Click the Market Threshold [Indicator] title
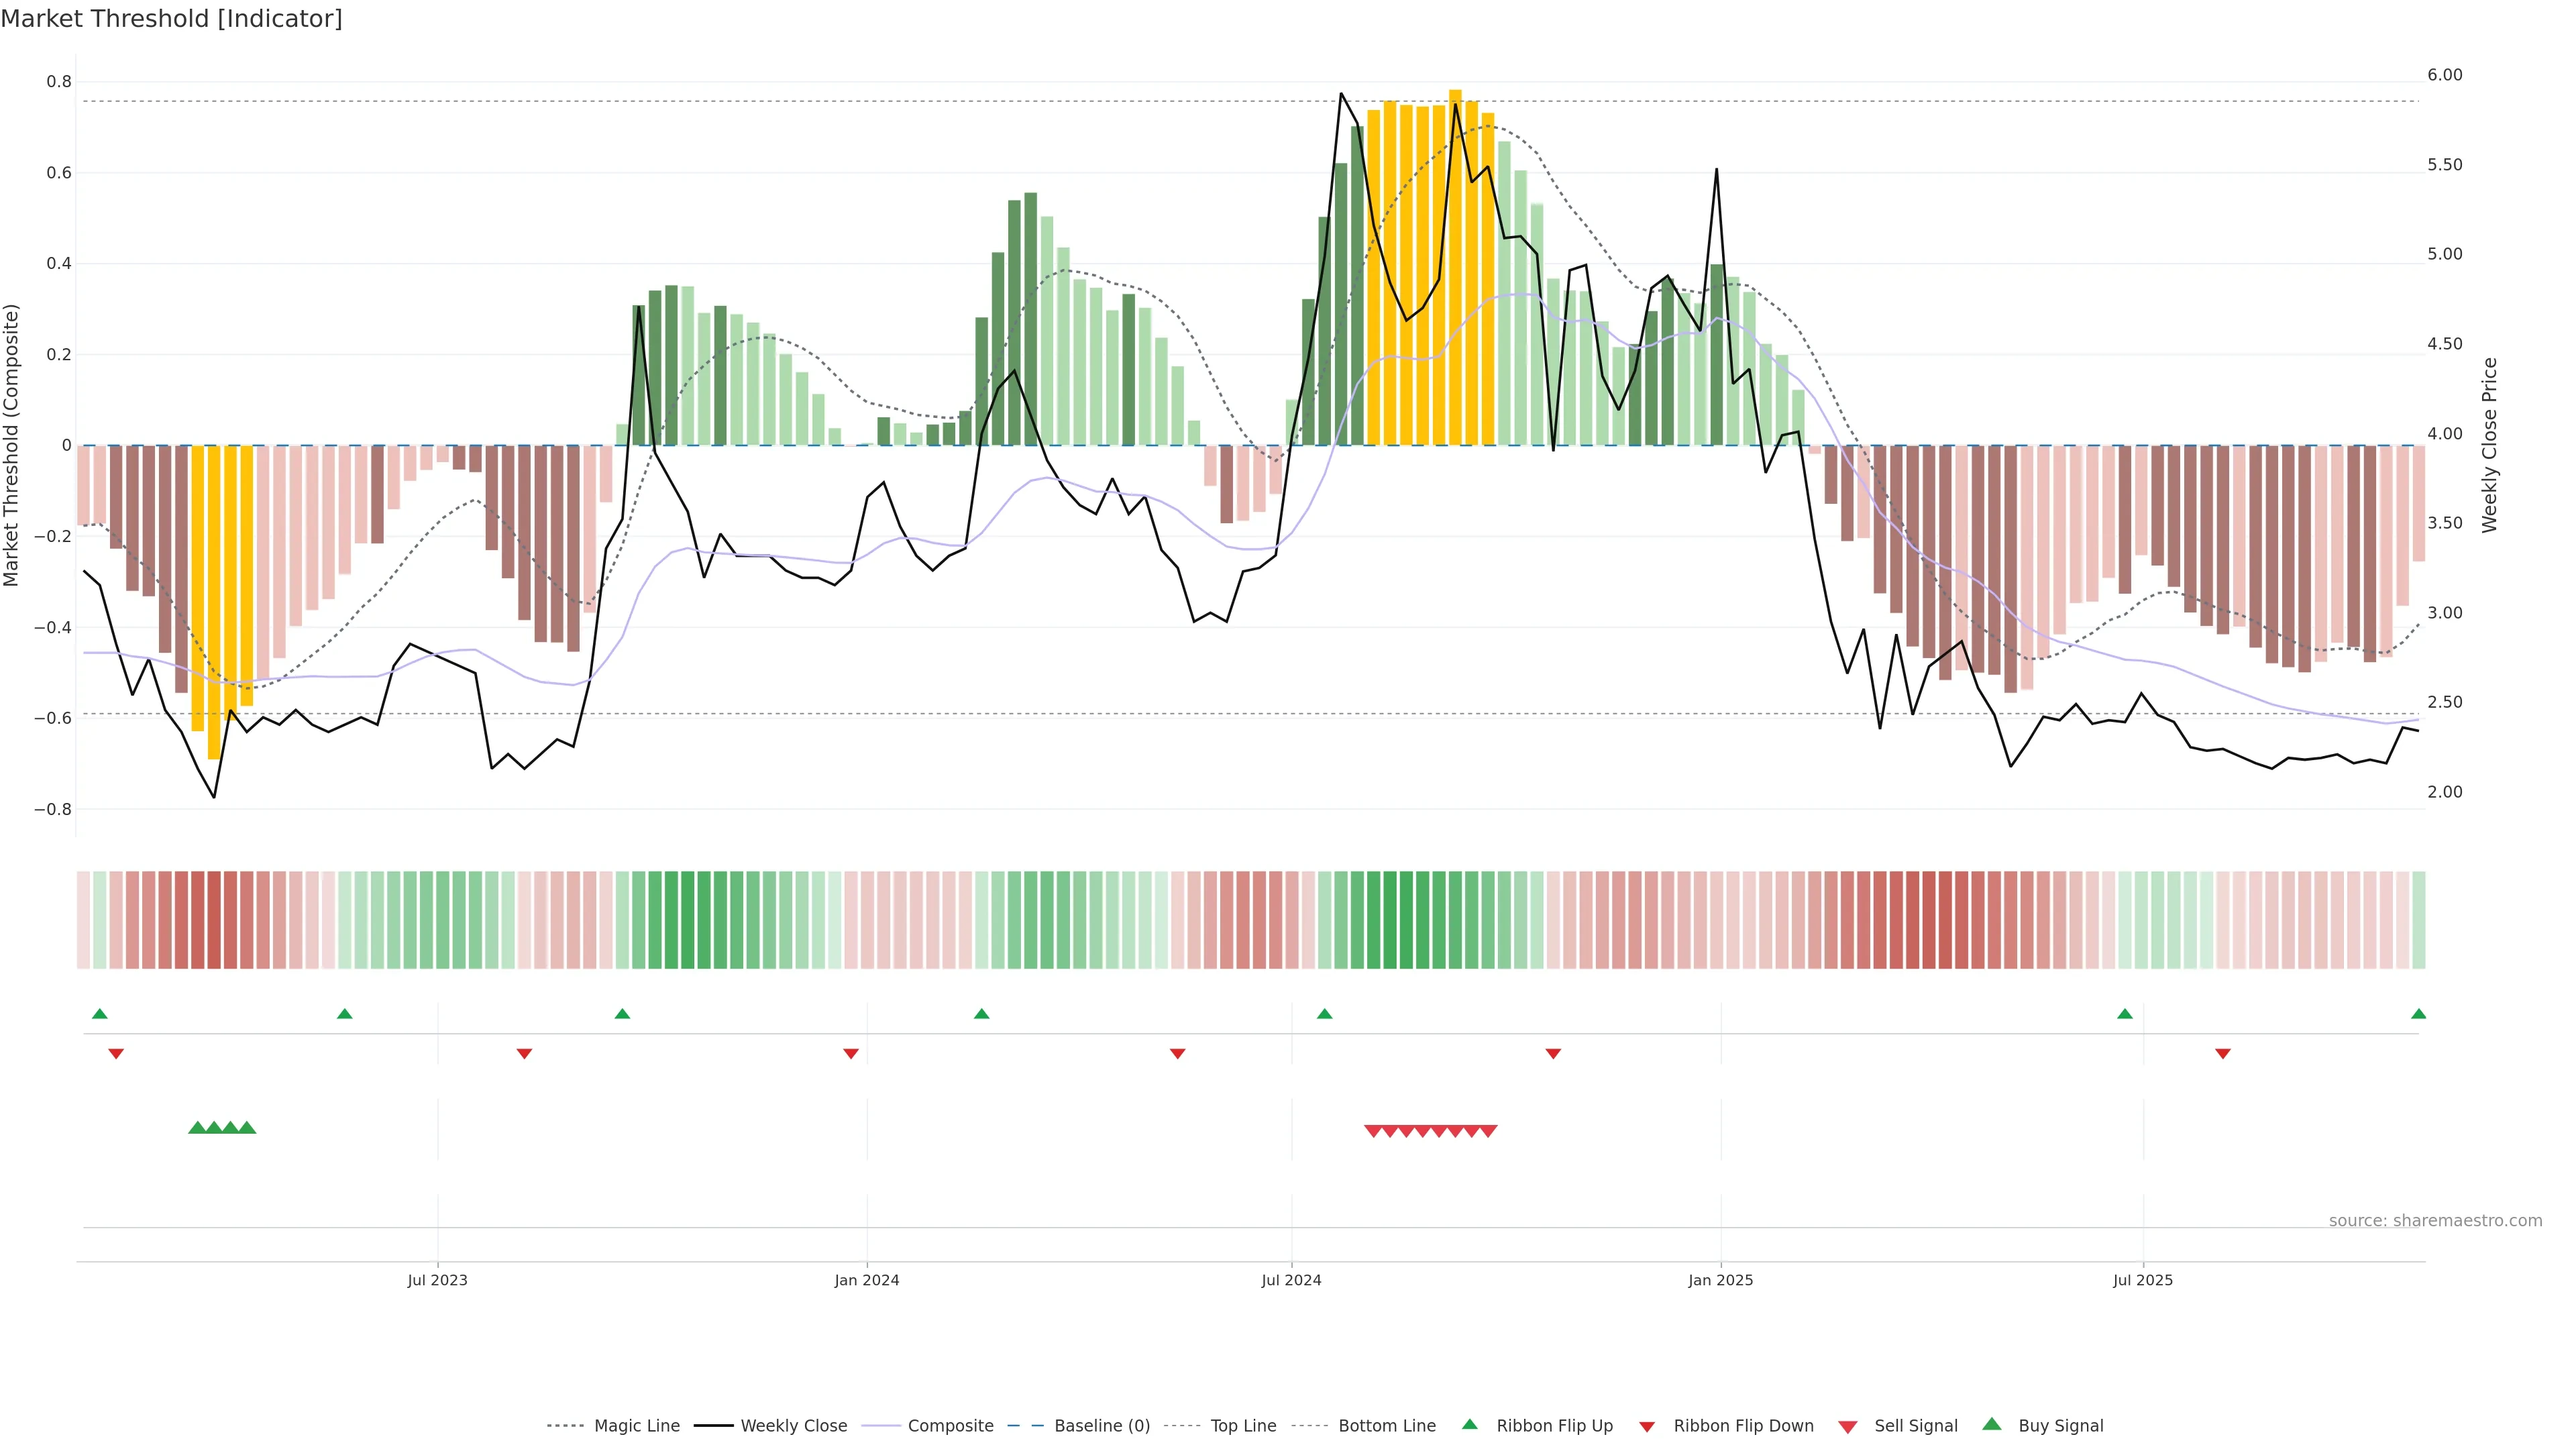The image size is (2576, 1449). [172, 19]
